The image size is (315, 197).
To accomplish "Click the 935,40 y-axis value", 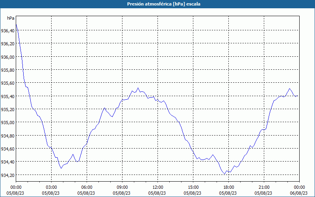I will click(x=7, y=96).
